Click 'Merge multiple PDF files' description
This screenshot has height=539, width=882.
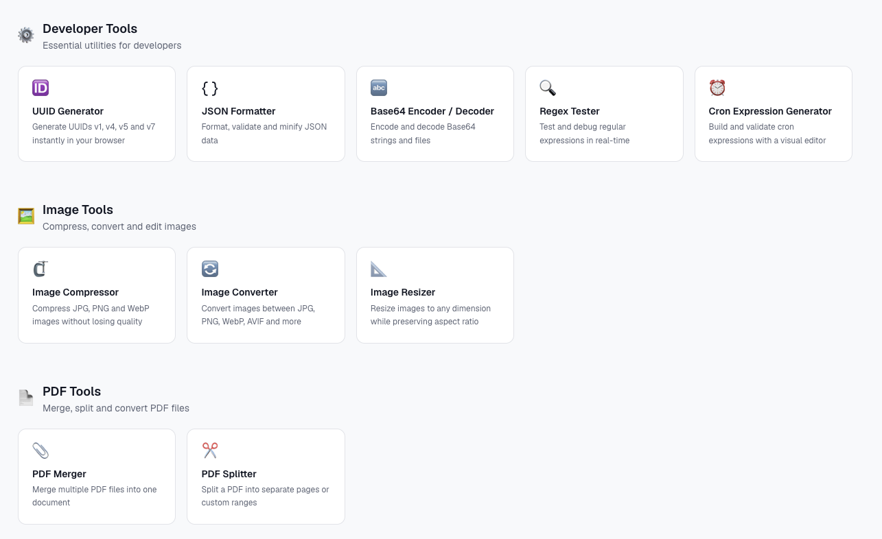click(x=95, y=496)
